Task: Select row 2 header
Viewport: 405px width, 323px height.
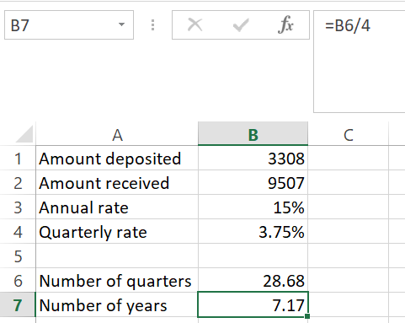Action: (x=18, y=182)
